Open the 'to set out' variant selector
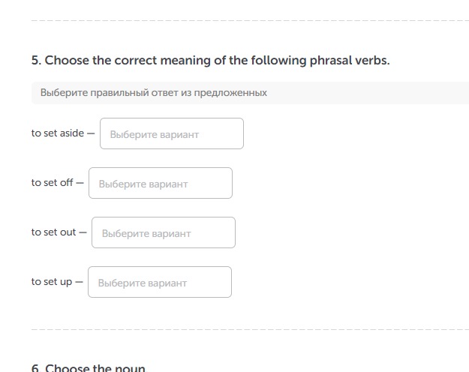 tap(163, 233)
